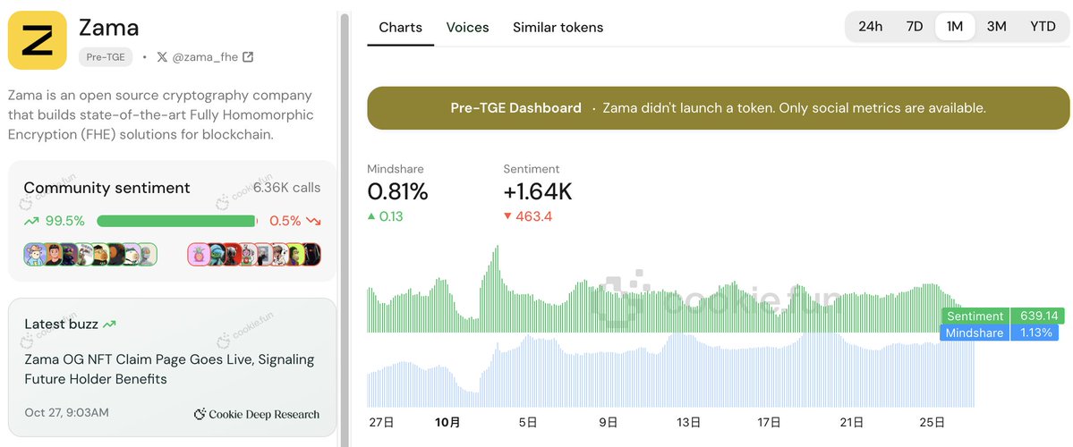Click the Cookie Deep Research icon
The image size is (1073, 447).
200,414
